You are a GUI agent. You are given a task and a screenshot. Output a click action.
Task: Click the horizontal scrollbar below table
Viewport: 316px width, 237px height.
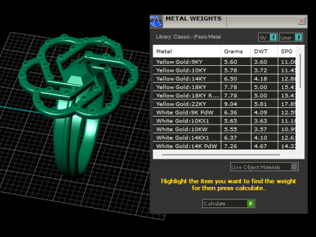click(x=221, y=155)
